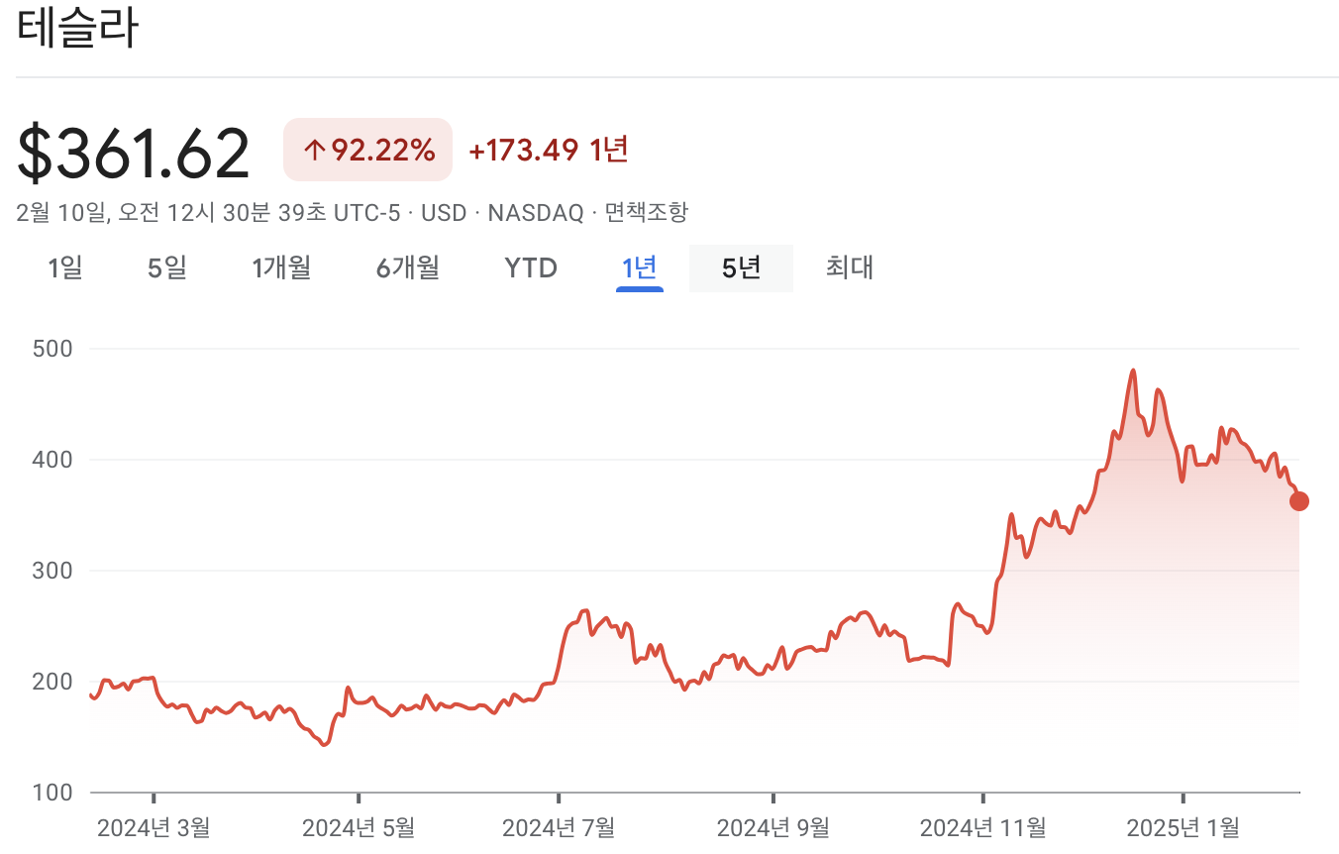This screenshot has width=1339, height=854.
Task: Select the currently active 1년 tab
Action: (639, 267)
